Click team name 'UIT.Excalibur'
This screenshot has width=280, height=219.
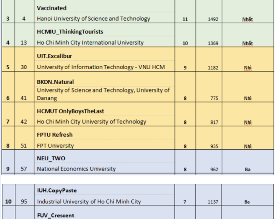(x=54, y=56)
